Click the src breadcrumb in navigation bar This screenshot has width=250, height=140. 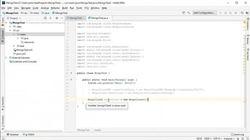[x=24, y=13]
